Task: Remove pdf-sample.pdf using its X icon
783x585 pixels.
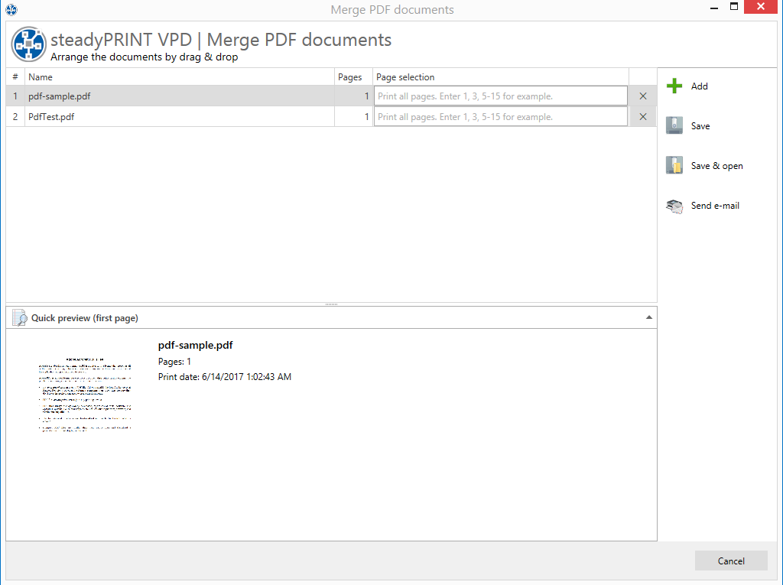Action: (642, 96)
